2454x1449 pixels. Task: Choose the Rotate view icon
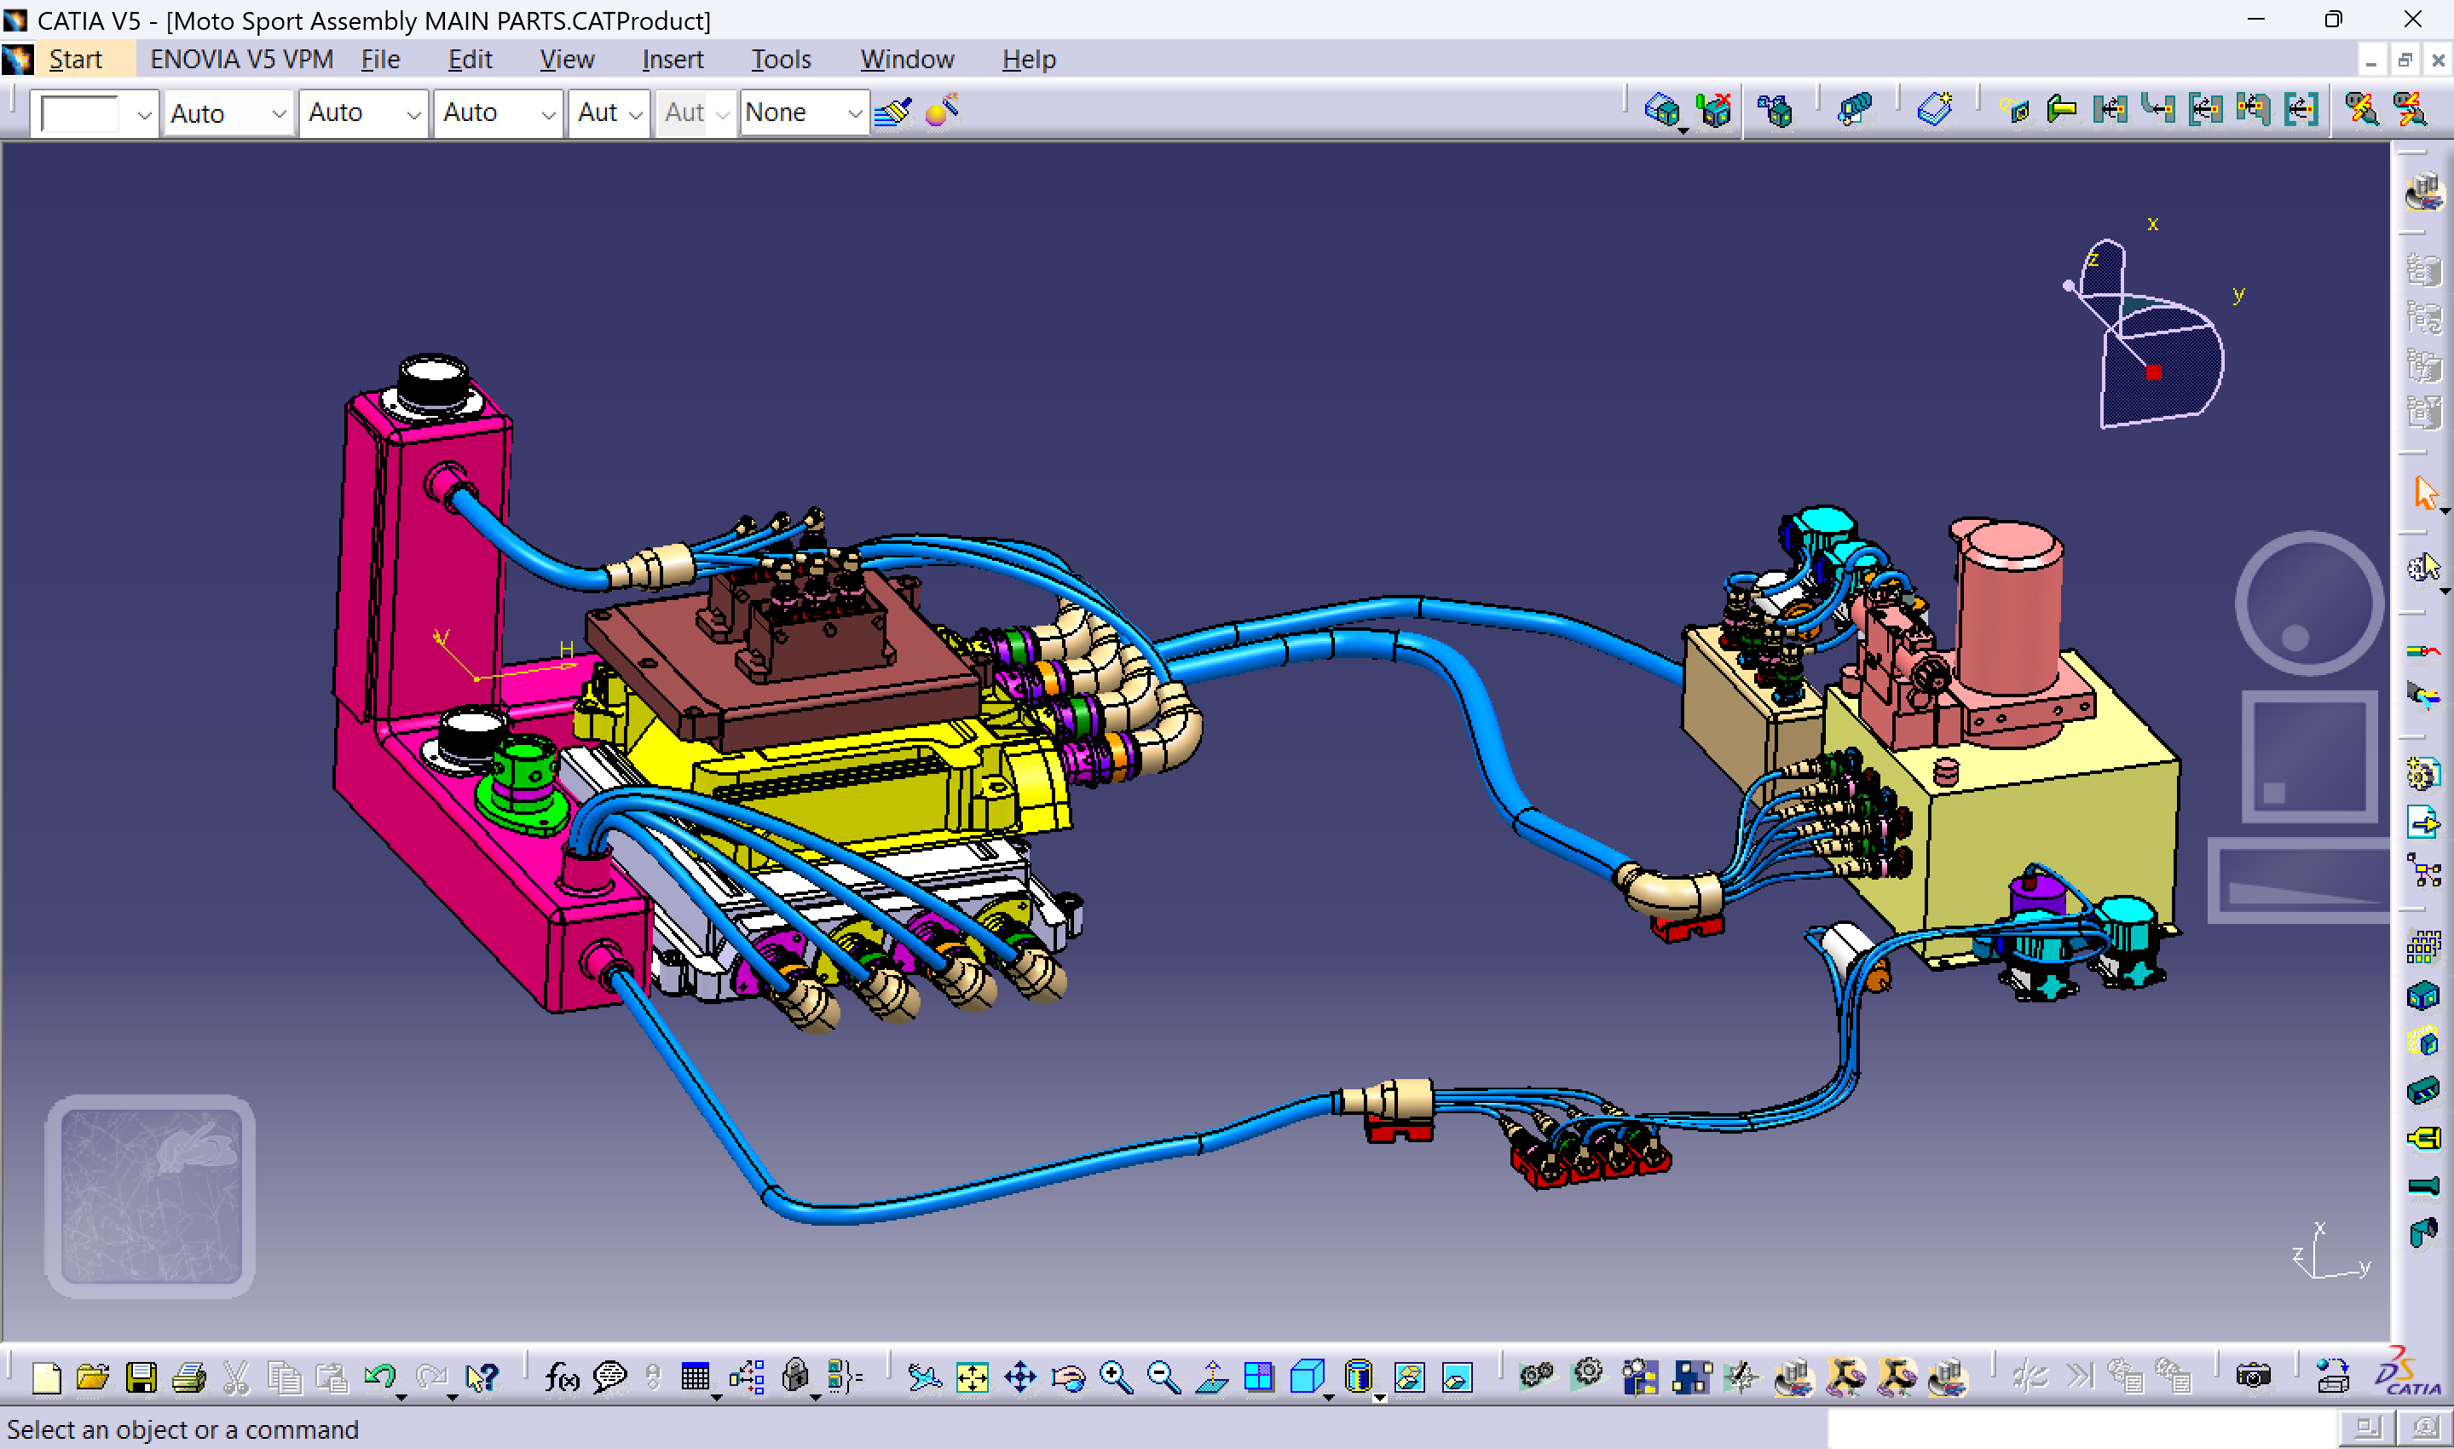(1069, 1377)
